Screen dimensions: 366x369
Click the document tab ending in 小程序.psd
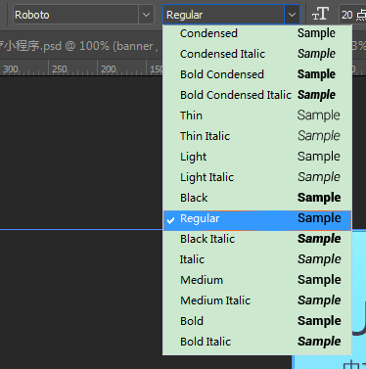click(x=78, y=46)
